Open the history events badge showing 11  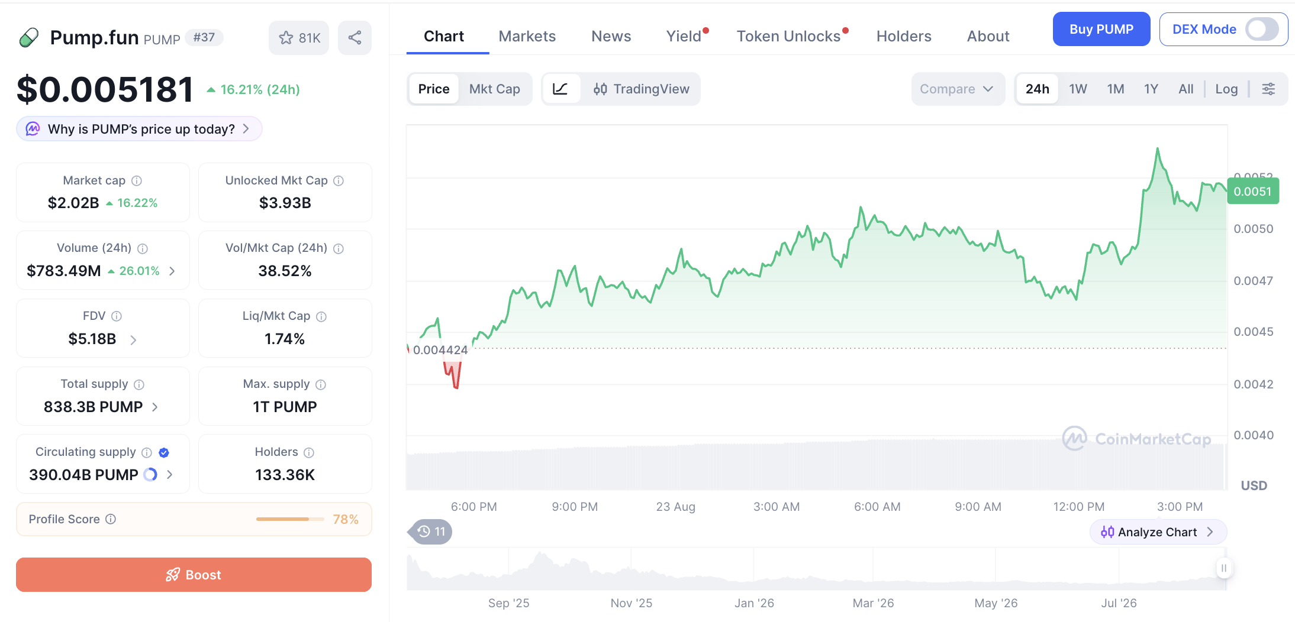[431, 532]
